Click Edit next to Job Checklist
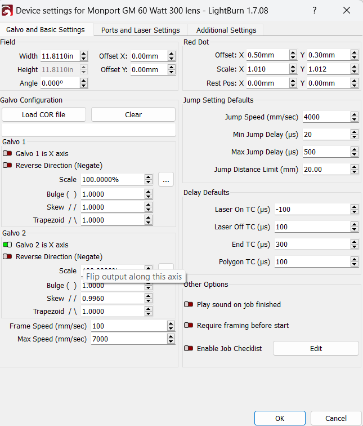The image size is (363, 426). [x=316, y=349]
